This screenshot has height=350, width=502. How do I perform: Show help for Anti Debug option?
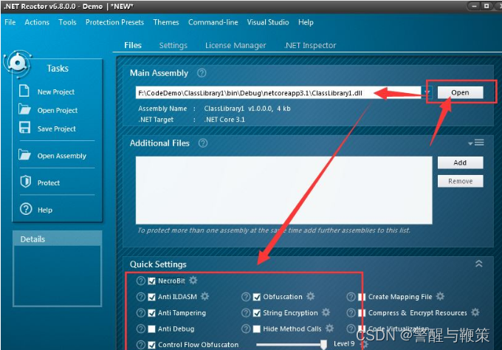point(141,329)
